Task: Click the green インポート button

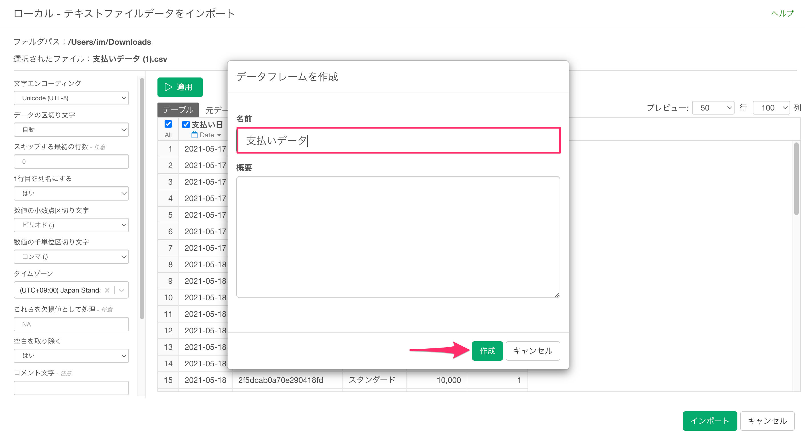Action: pos(709,420)
